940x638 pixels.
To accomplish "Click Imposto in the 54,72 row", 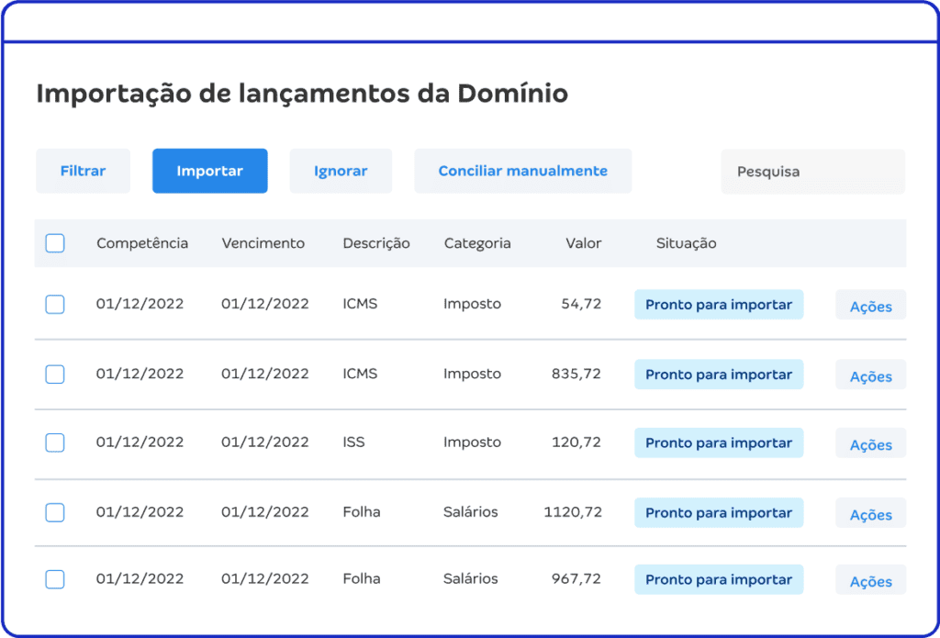I will (x=473, y=304).
